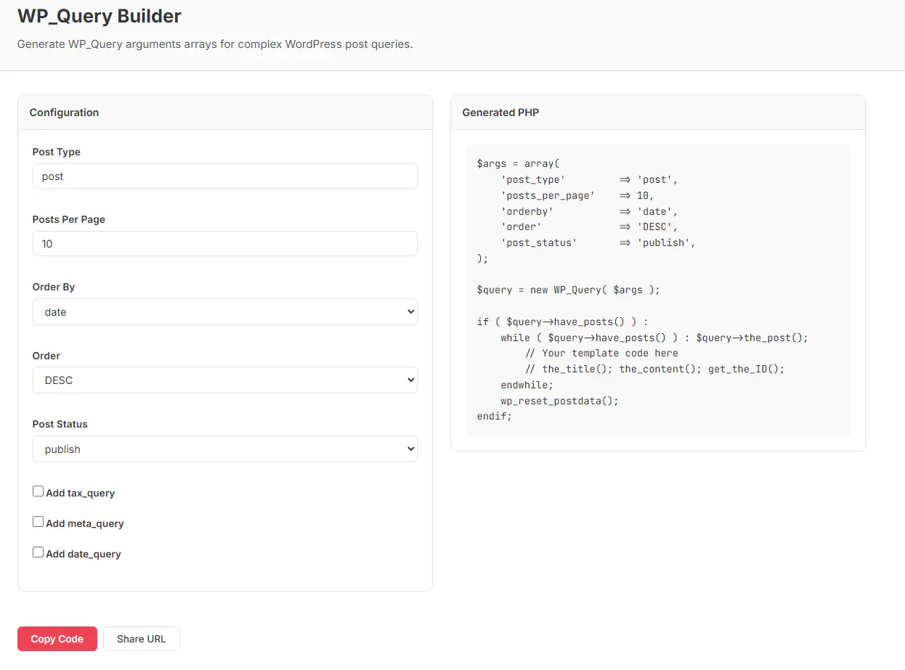Click the Configuration panel heading
905x670 pixels.
coord(65,113)
